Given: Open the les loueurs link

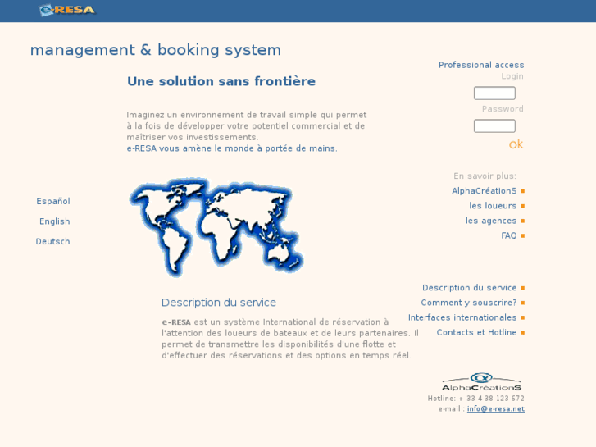Looking at the screenshot, I should pos(493,206).
